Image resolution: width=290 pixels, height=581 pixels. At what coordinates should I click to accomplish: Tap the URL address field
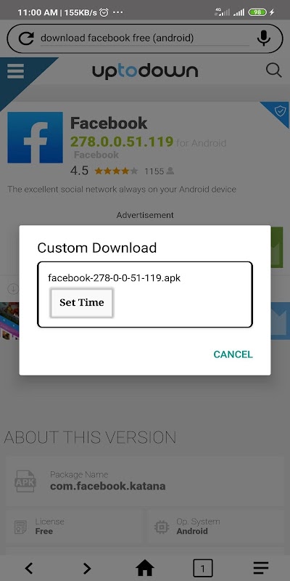click(x=145, y=38)
